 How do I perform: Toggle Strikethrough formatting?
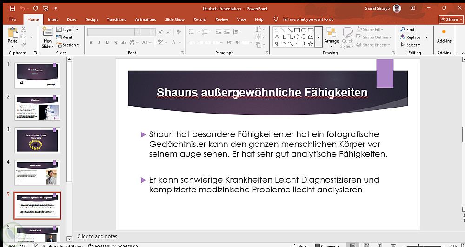tap(124, 43)
